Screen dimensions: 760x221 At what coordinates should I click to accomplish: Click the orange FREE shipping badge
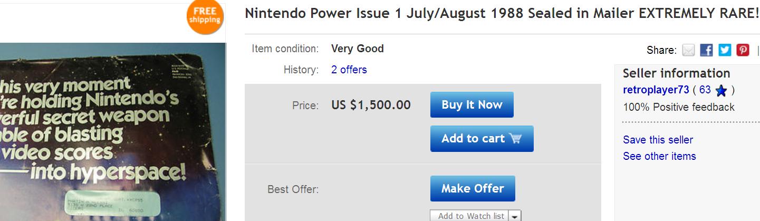[x=205, y=17]
